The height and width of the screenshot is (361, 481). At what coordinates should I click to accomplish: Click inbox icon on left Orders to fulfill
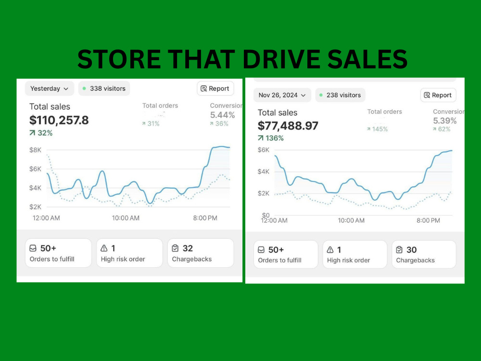tap(33, 248)
